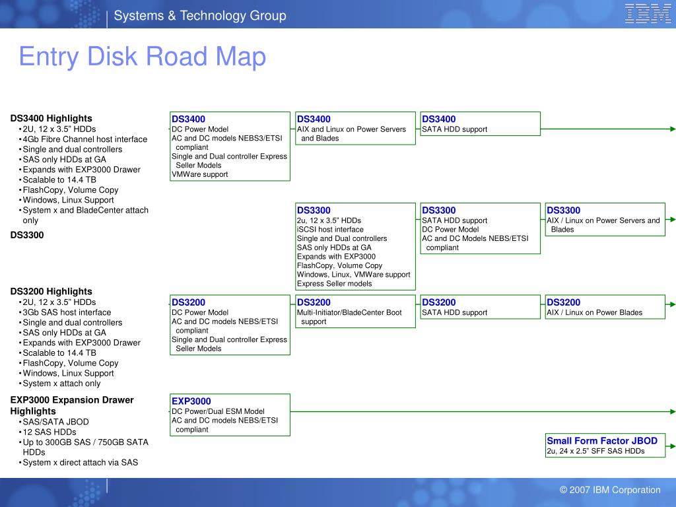Click '12 SAS HDDs' bullet

pyautogui.click(x=50, y=432)
